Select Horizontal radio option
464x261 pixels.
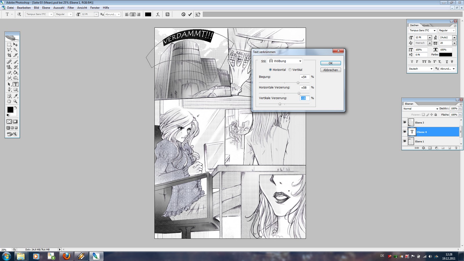pos(270,70)
